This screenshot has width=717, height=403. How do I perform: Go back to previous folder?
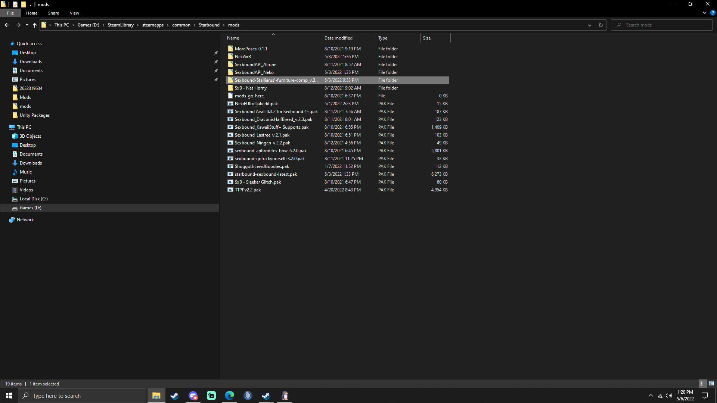pos(7,25)
